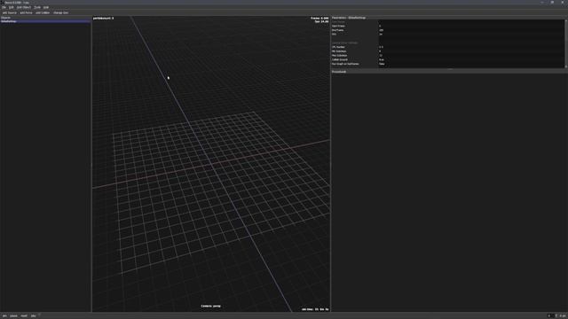Click the Objects panel header

click(x=45, y=18)
